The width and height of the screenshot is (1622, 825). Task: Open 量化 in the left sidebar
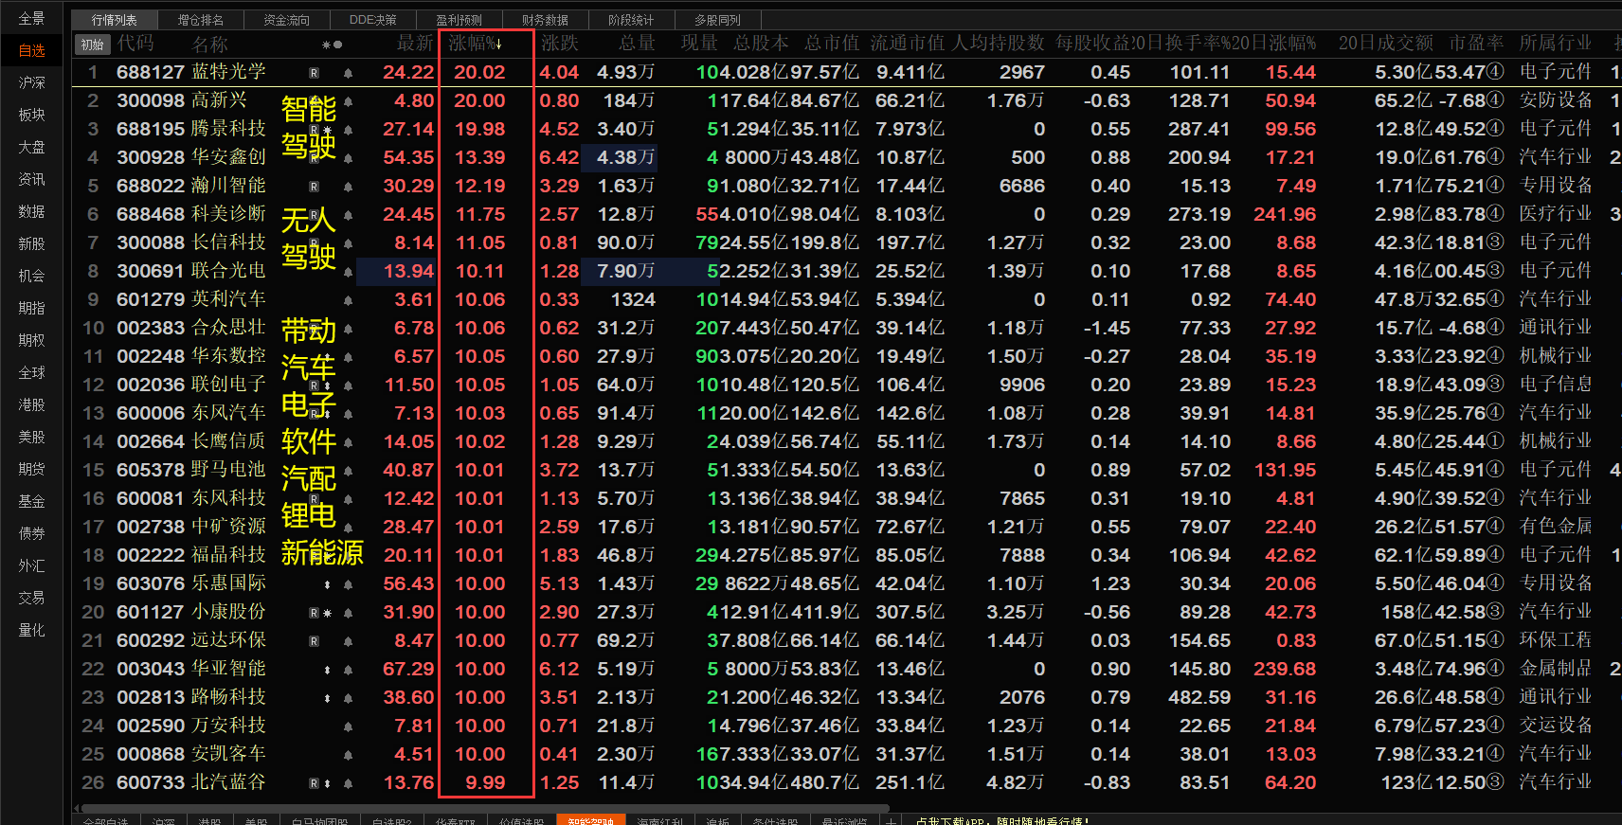[31, 630]
